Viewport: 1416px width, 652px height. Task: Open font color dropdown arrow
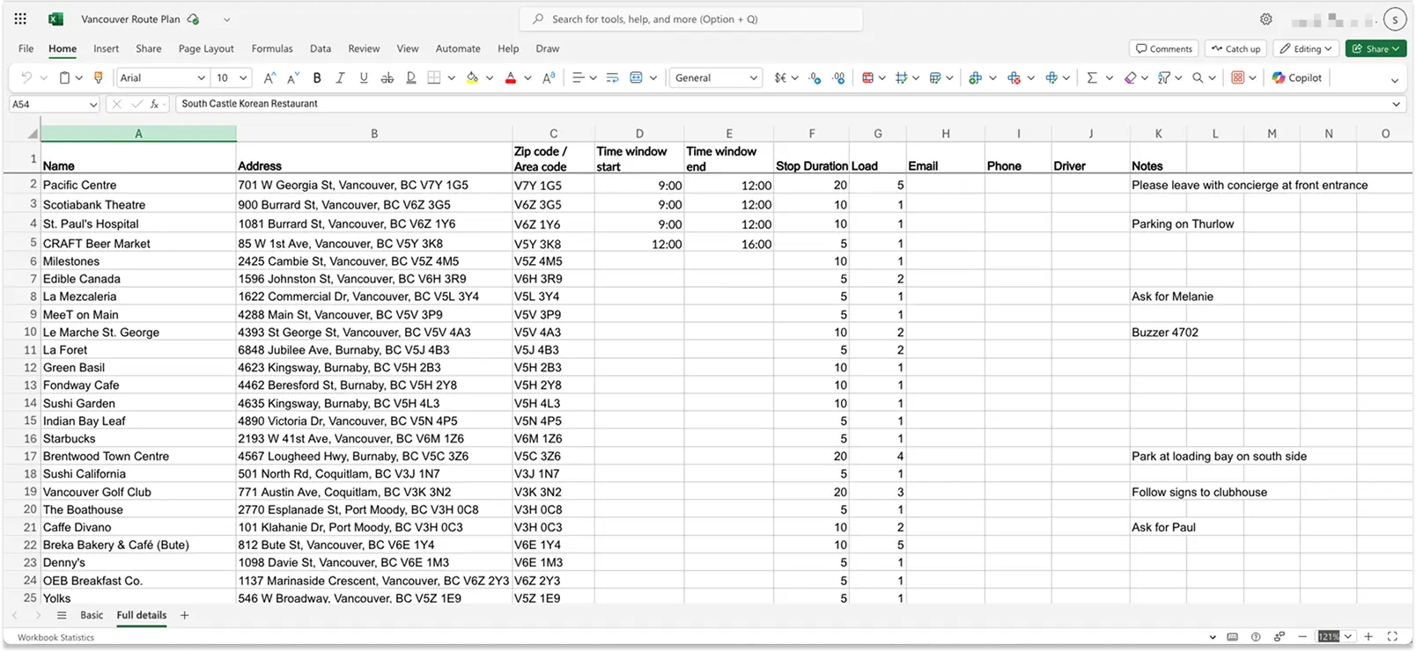click(527, 77)
